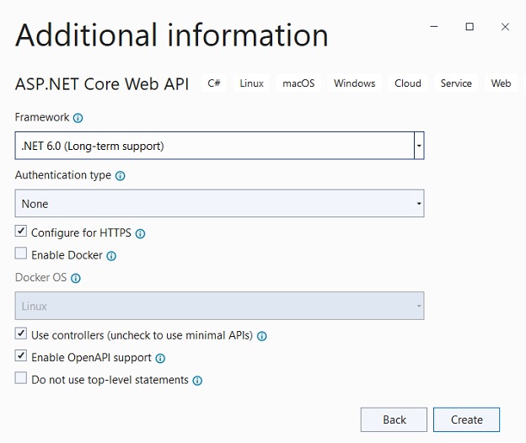The height and width of the screenshot is (443, 526).
Task: Enable Docker checkbox
Action: (21, 254)
